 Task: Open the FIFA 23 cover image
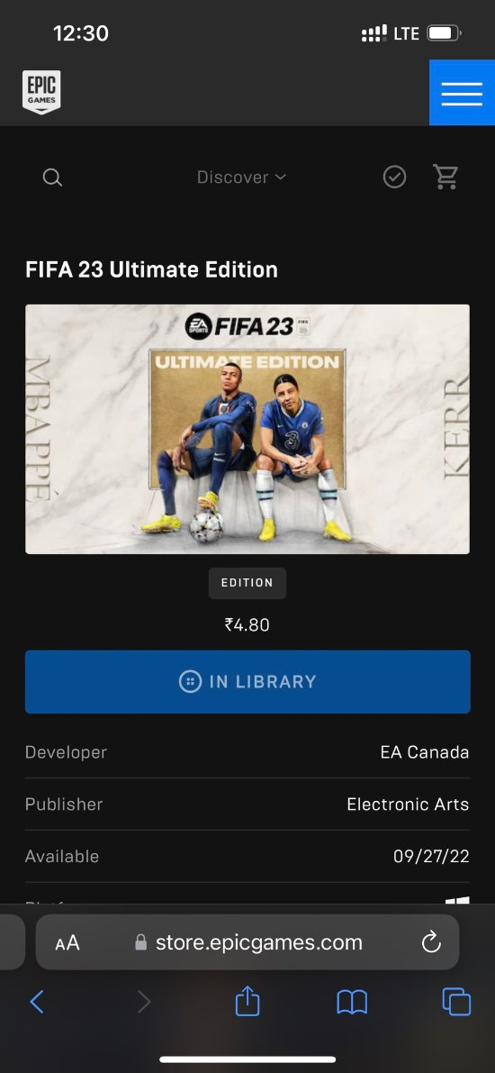(247, 429)
